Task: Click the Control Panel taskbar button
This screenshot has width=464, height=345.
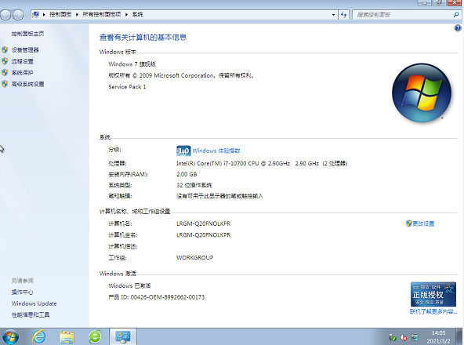Action: pyautogui.click(x=123, y=336)
